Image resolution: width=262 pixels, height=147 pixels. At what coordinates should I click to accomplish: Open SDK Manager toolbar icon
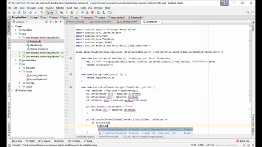[104, 13]
